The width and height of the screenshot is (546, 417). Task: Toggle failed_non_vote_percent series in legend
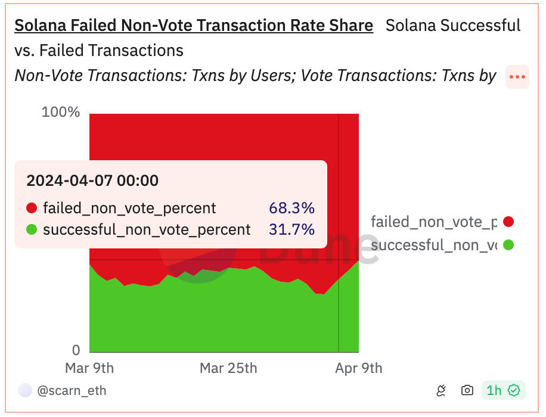pyautogui.click(x=433, y=222)
